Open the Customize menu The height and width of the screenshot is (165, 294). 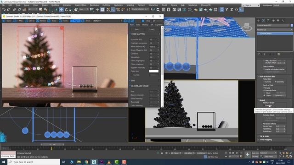119,5
